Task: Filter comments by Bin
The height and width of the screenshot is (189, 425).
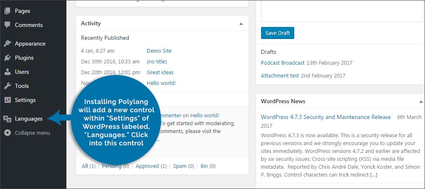Action: click(204, 166)
